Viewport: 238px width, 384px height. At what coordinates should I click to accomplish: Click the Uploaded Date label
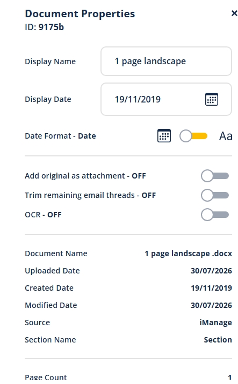point(52,271)
